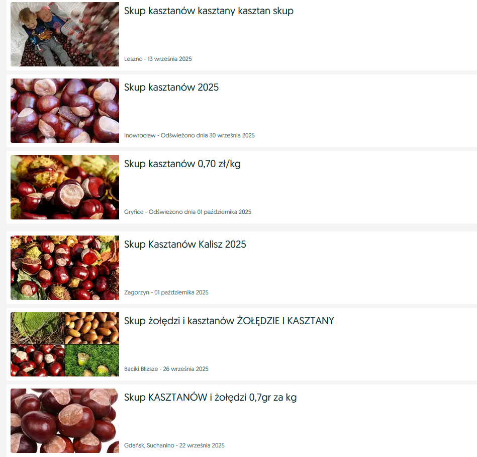This screenshot has width=477, height=457.
Task: Open the Gdańsk close-up chestnuts thumbnail
Action: [65, 420]
